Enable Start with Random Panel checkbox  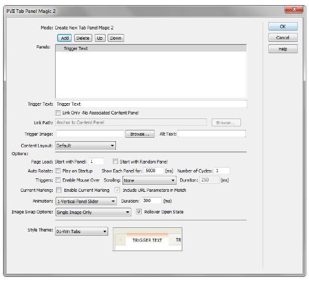(x=115, y=161)
